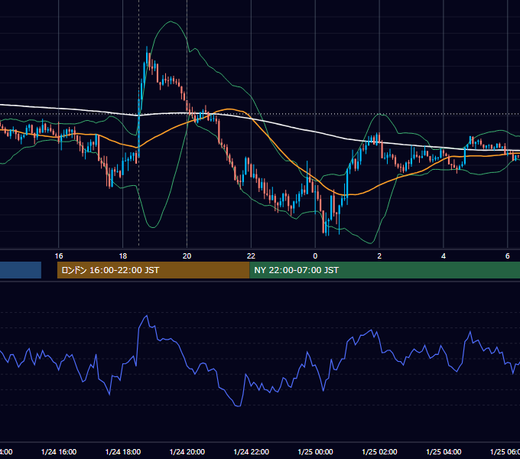Image resolution: width=520 pixels, height=459 pixels.
Task: Click hour label 20 on the price chart axis
Action: (x=187, y=256)
